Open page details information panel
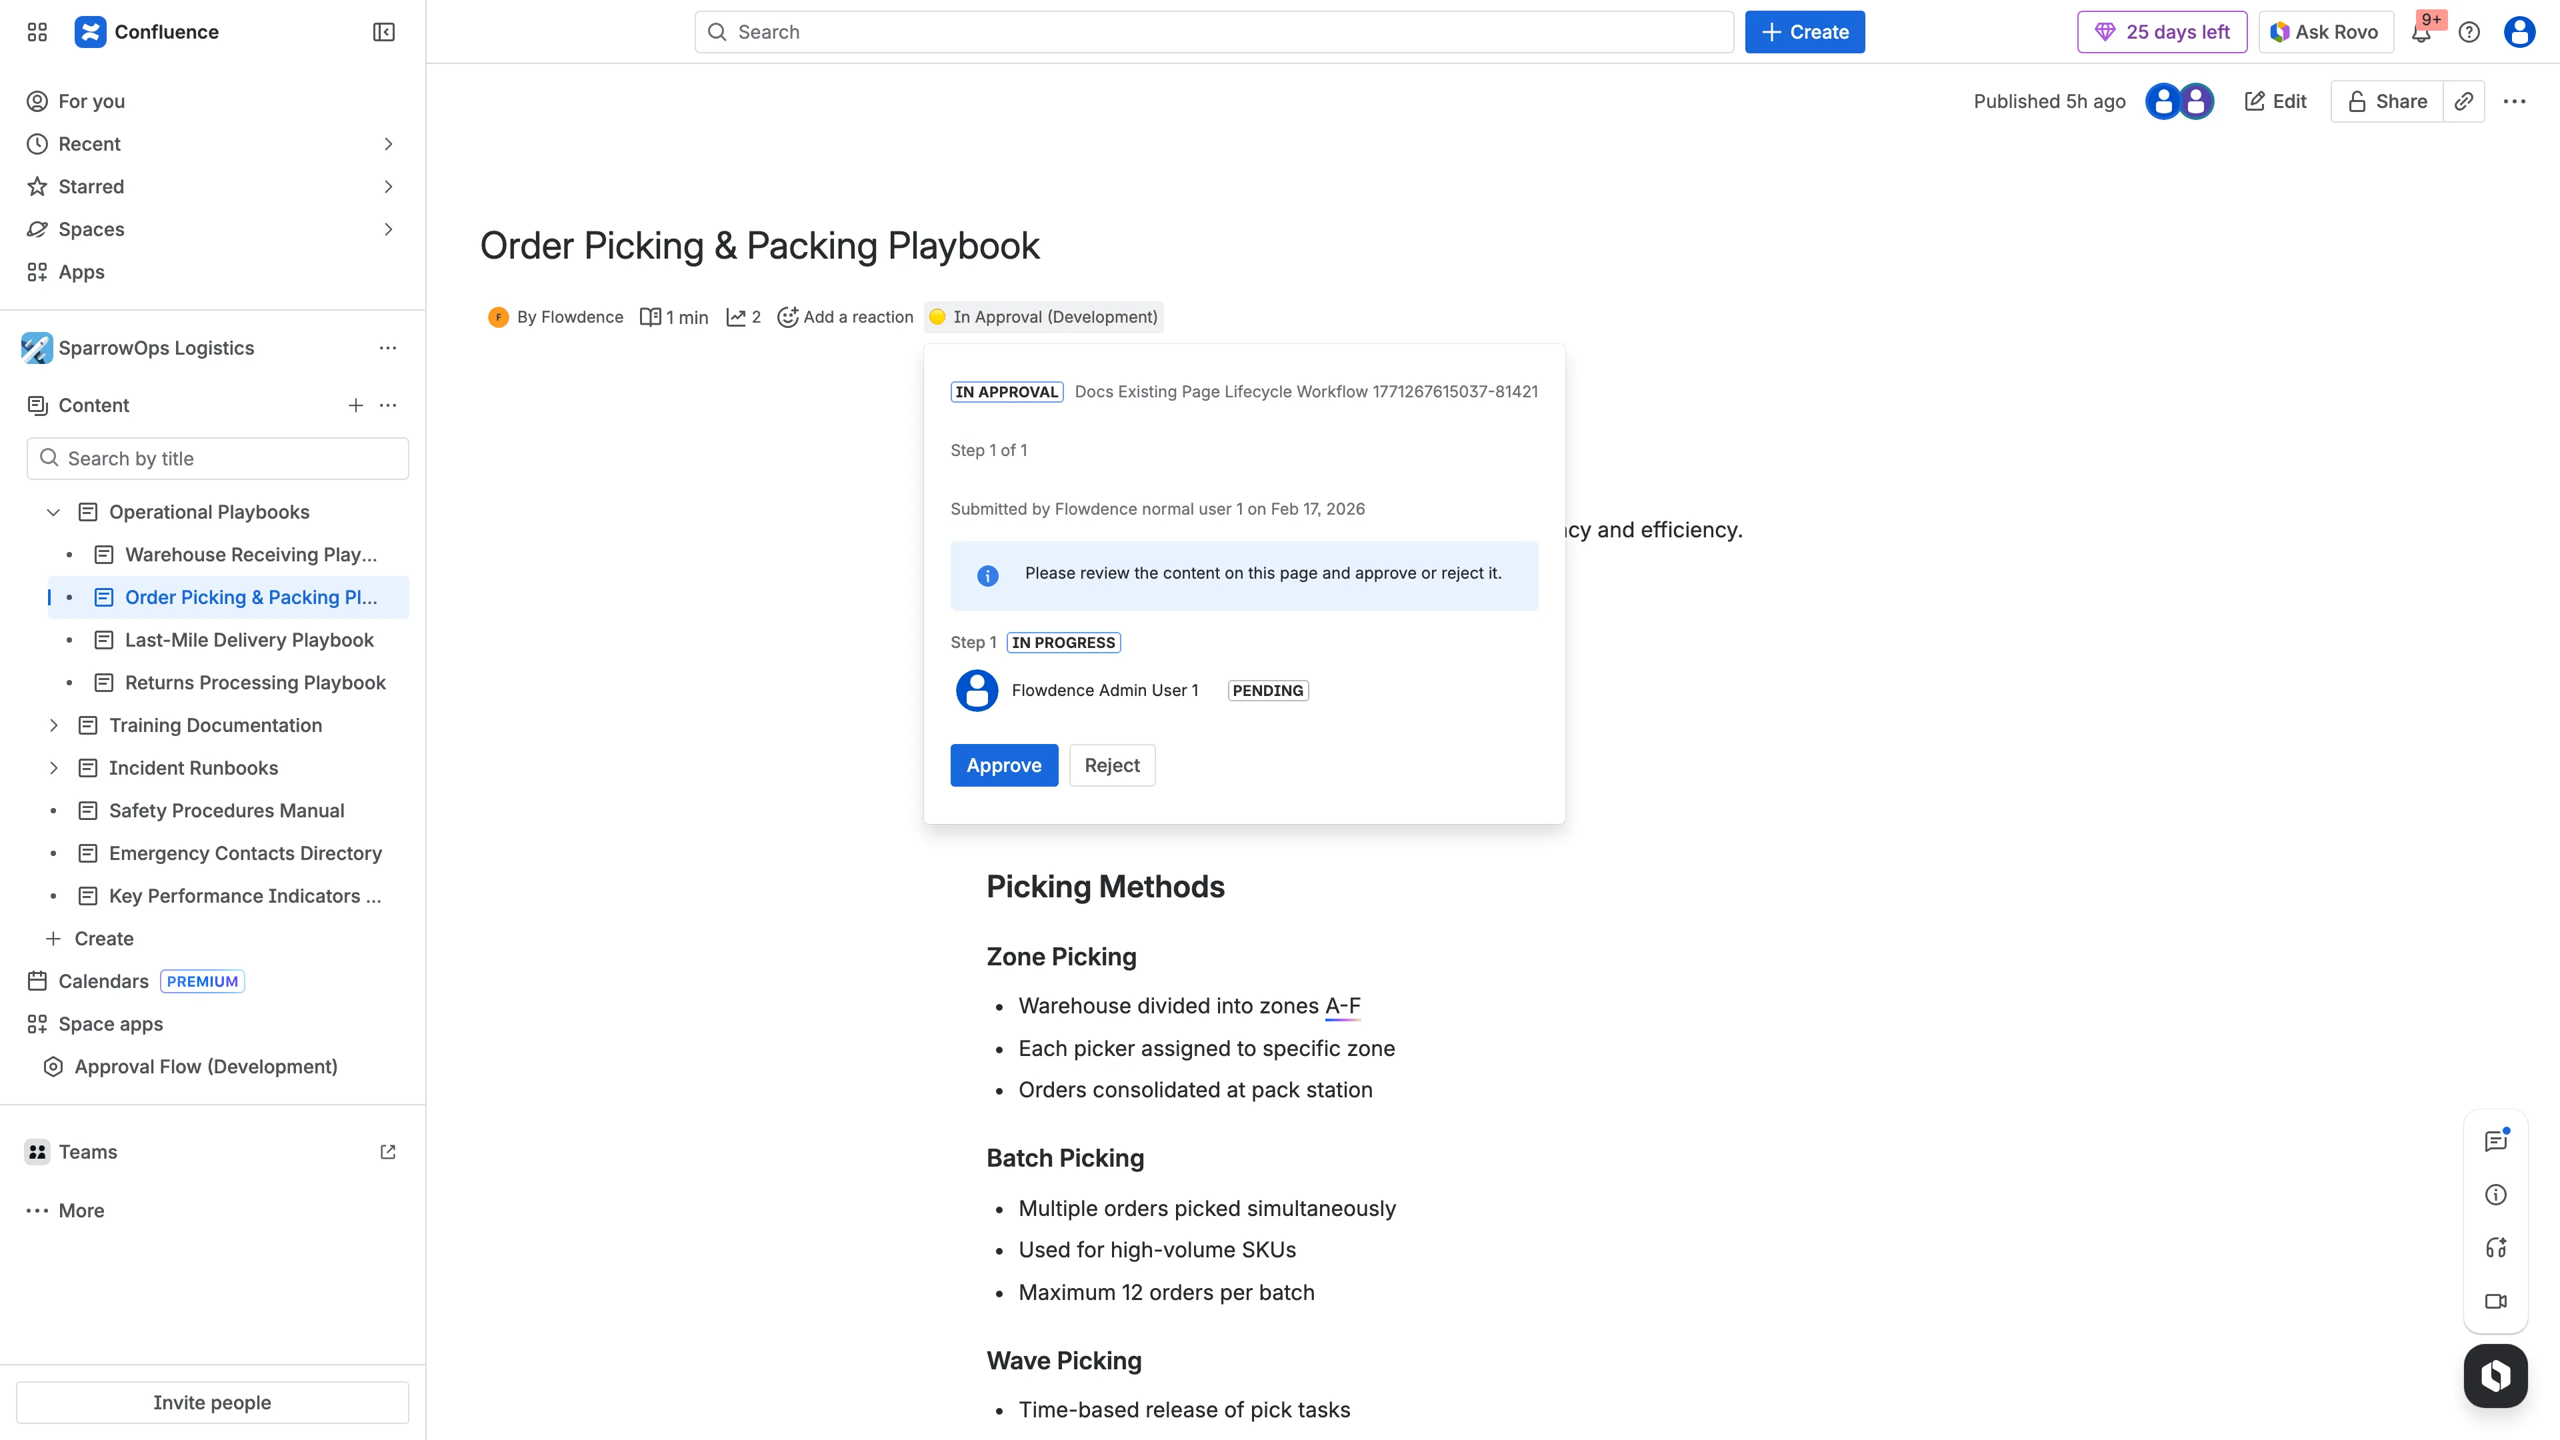 (x=2495, y=1195)
